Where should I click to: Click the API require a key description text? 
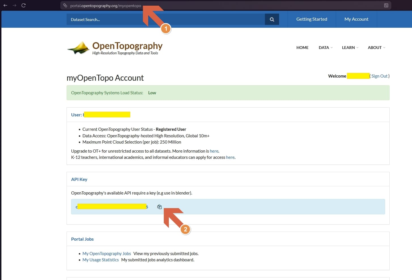coord(132,193)
